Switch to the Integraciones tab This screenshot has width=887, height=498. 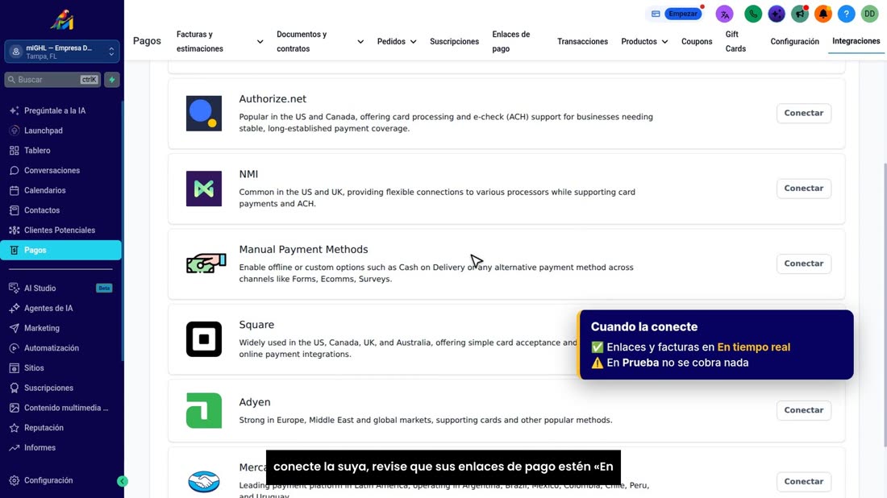point(856,41)
